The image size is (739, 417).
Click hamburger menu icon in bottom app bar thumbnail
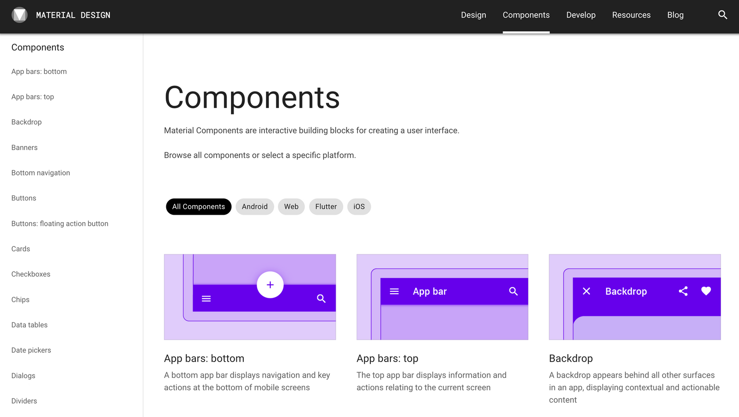pyautogui.click(x=206, y=299)
